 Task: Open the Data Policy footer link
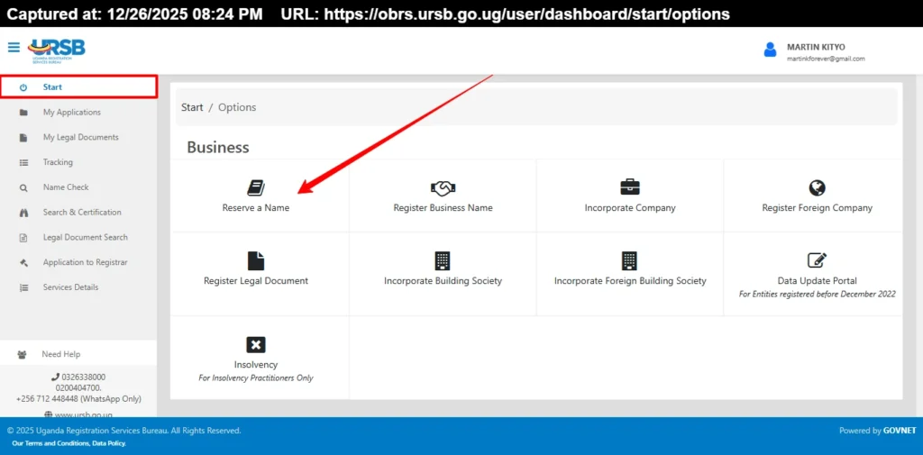(x=109, y=443)
